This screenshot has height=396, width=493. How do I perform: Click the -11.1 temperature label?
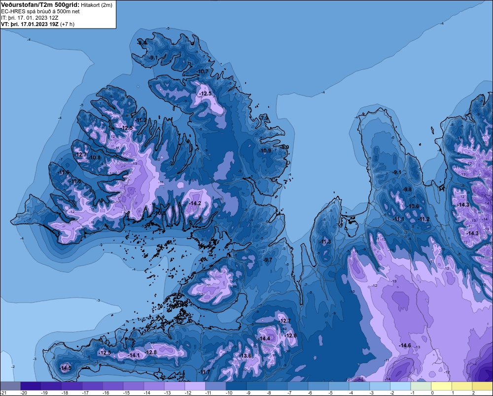398,219
